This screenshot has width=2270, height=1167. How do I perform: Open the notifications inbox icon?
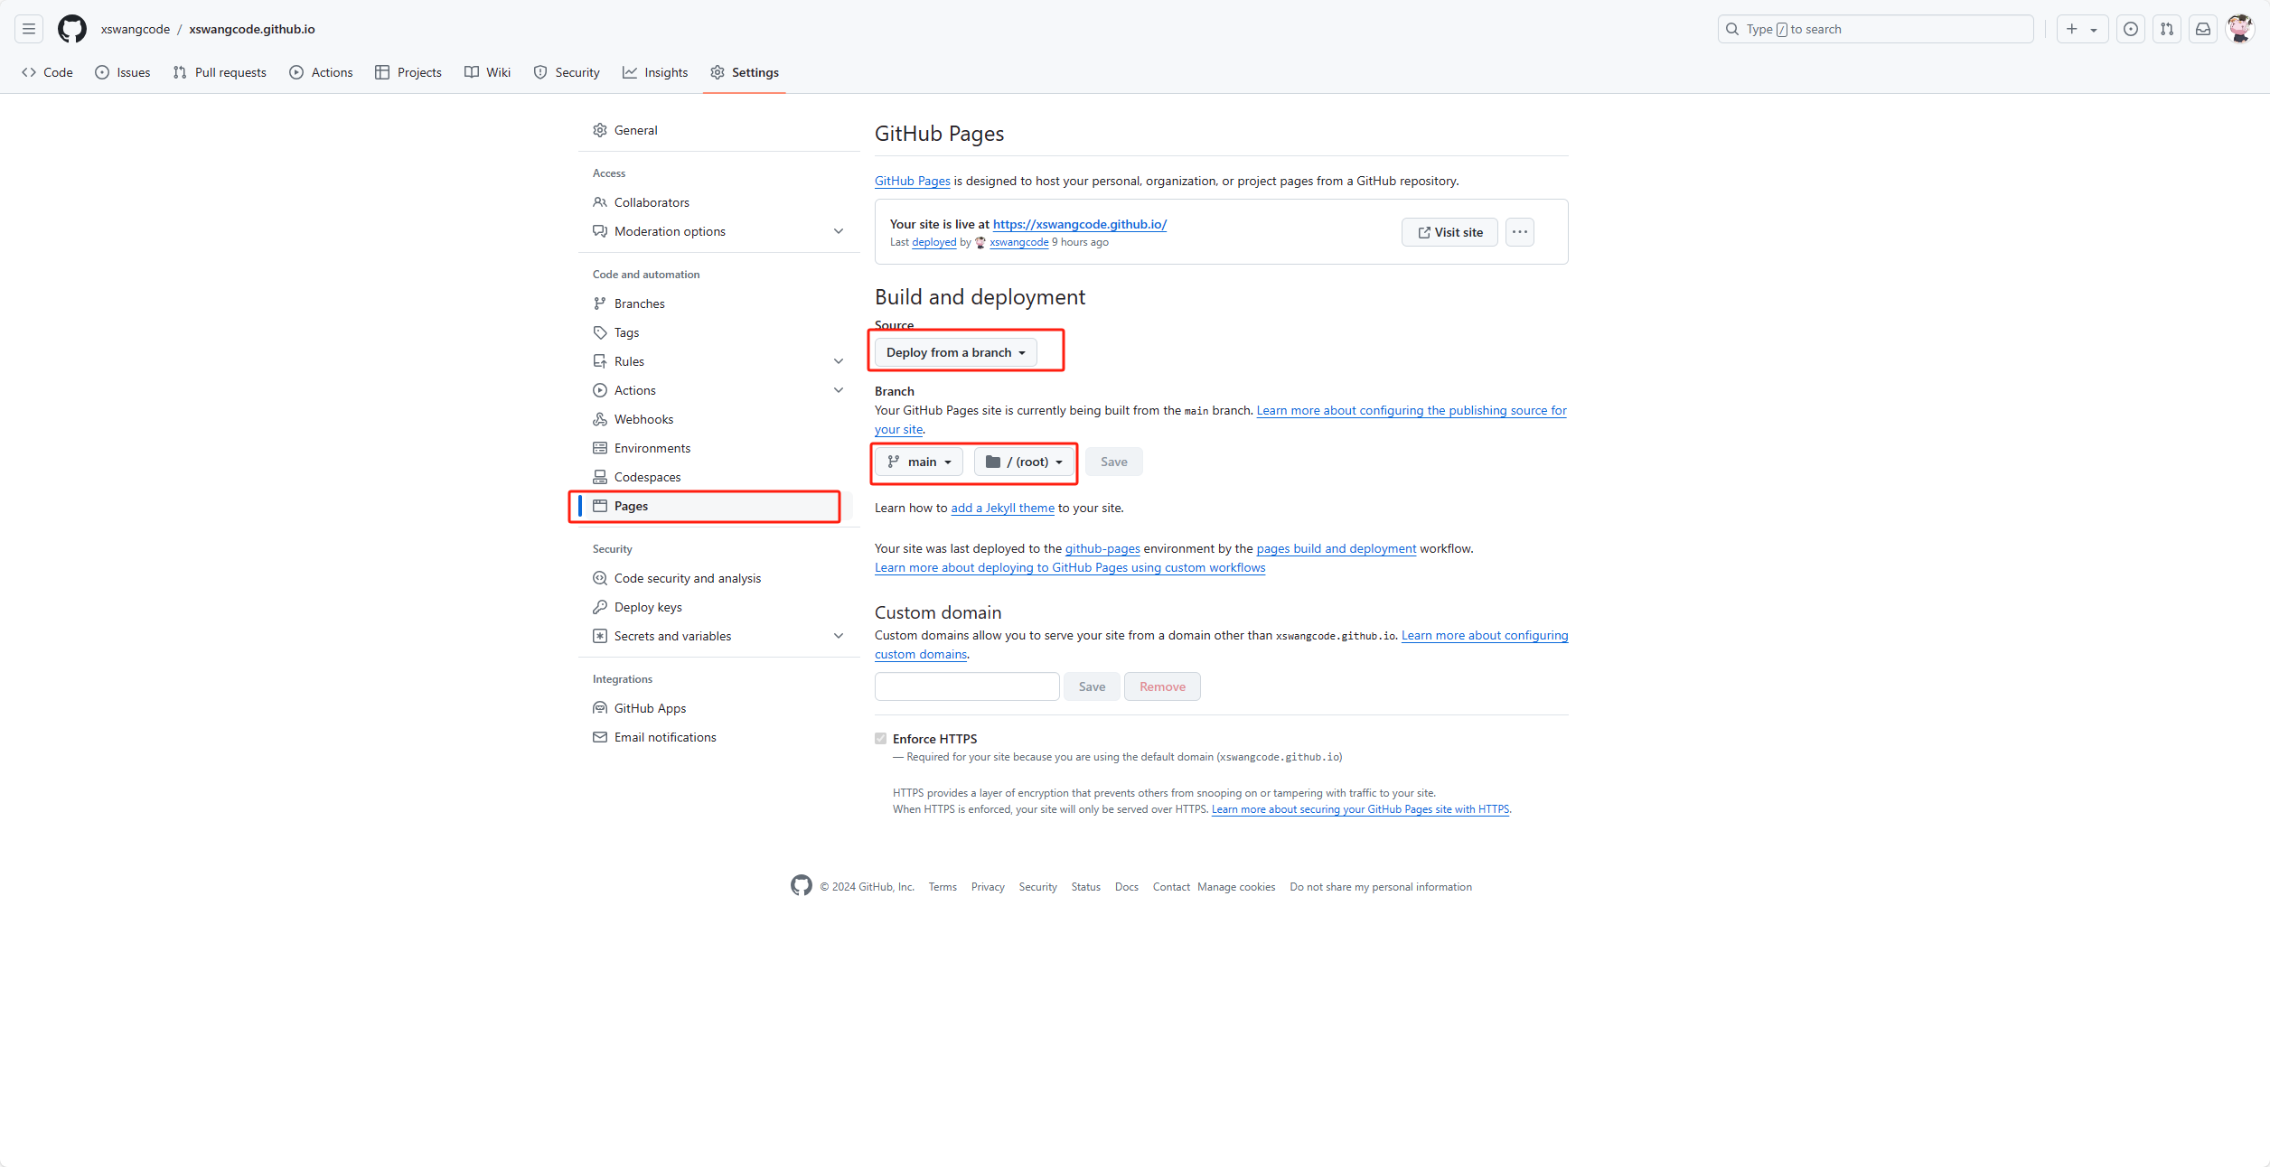[x=2203, y=29]
